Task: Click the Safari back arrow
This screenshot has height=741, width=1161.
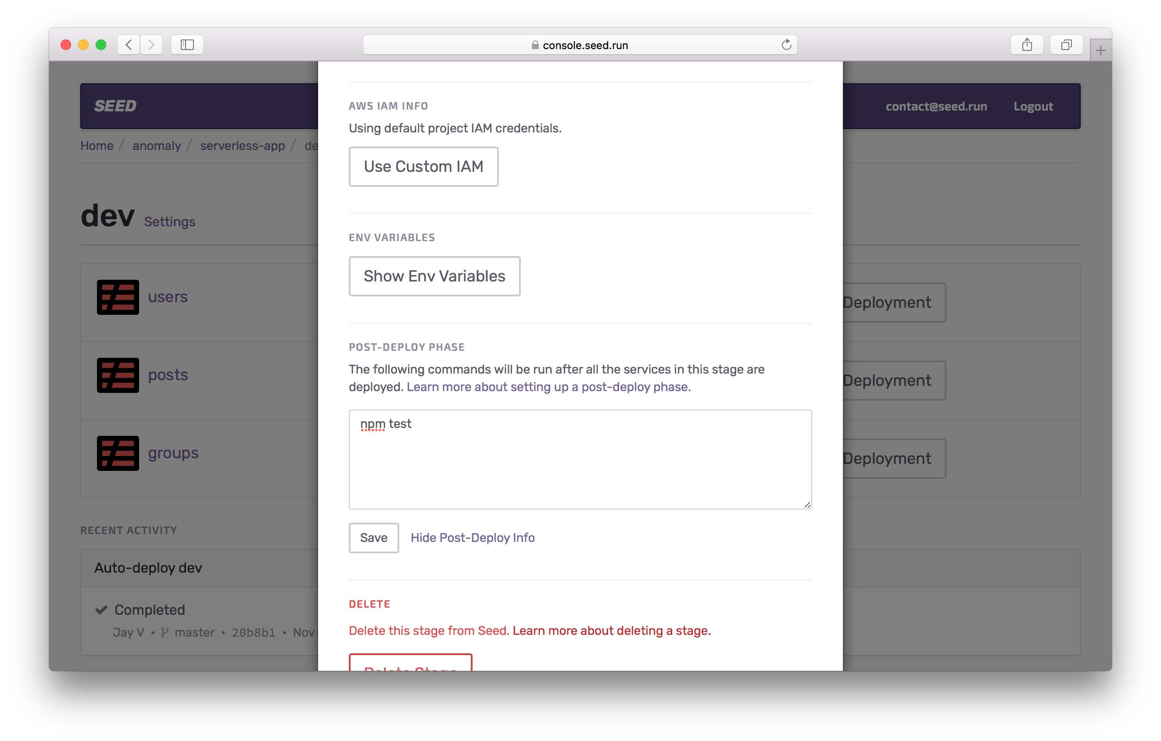Action: [129, 45]
